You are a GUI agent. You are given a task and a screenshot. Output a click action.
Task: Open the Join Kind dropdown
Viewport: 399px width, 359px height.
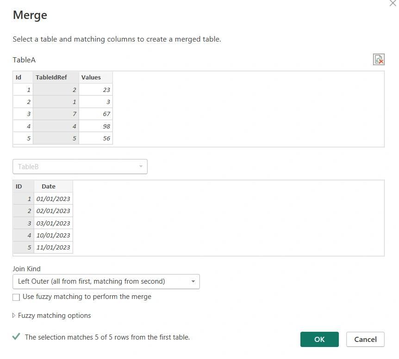pos(106,281)
